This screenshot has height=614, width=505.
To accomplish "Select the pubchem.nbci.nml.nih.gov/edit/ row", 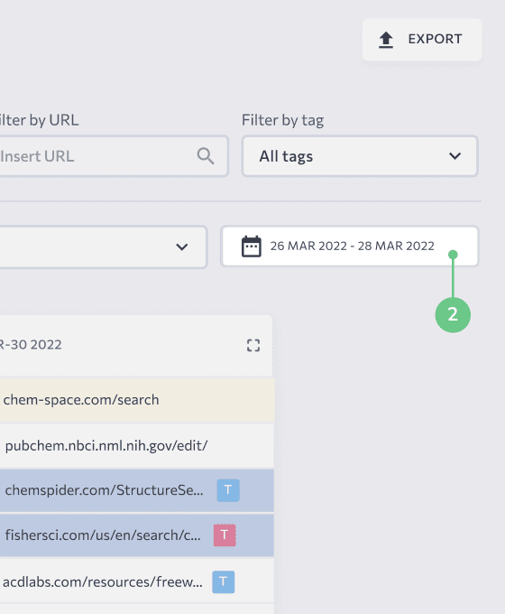I will pyautogui.click(x=137, y=446).
